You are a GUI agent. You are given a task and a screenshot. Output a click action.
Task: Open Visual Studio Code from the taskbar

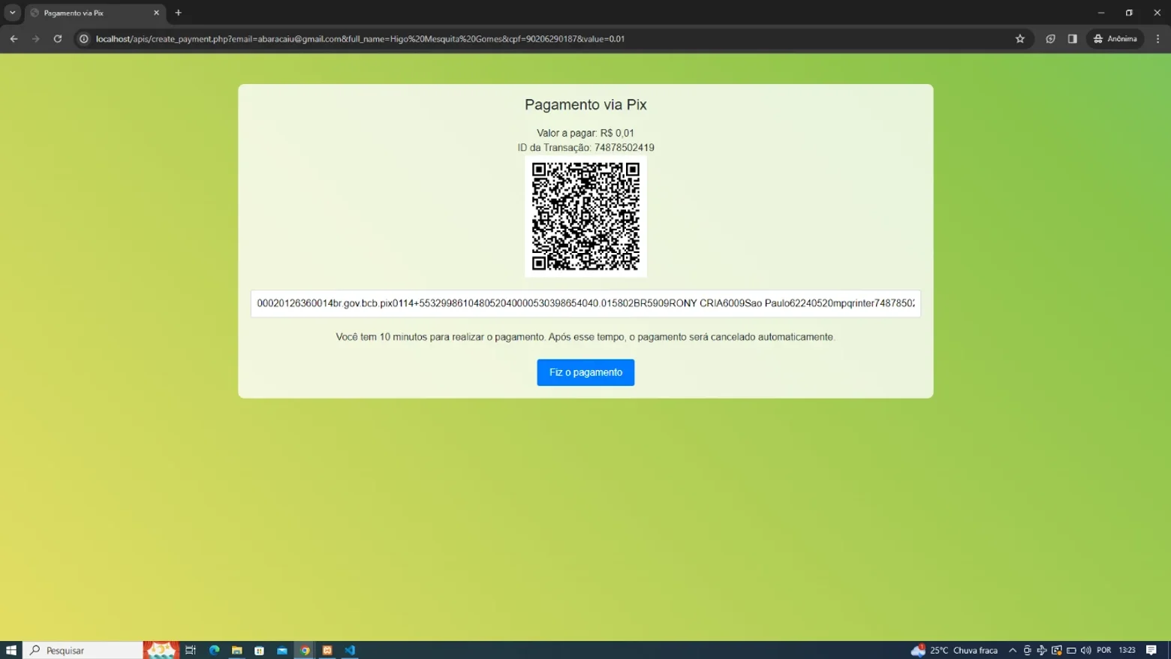pyautogui.click(x=350, y=650)
